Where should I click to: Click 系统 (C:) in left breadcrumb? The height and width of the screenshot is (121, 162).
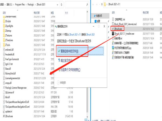point(9,5)
